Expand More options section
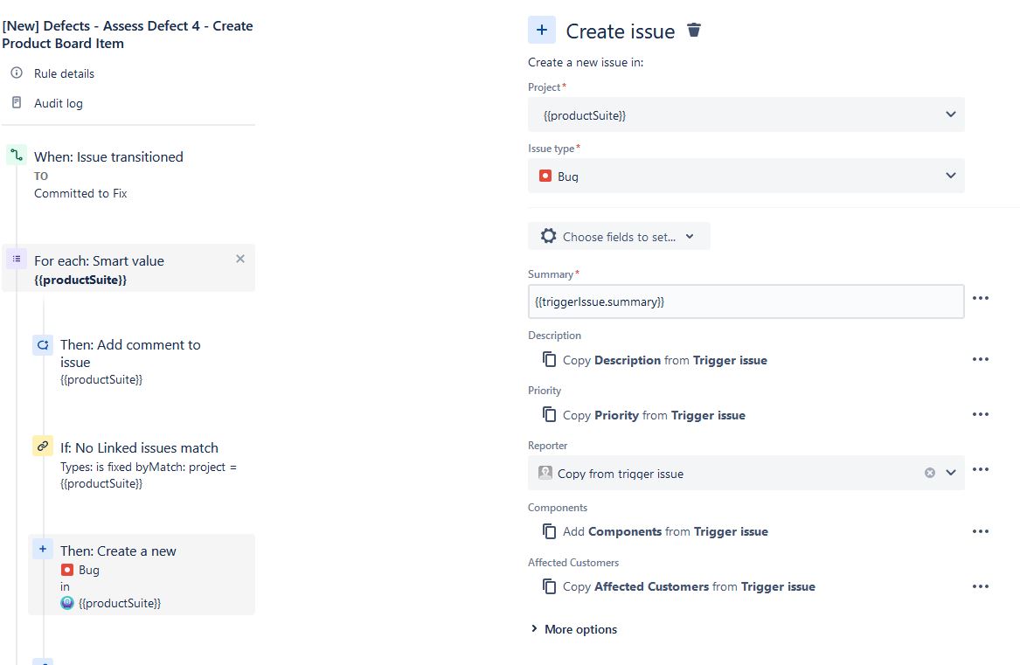1020x665 pixels. pos(573,629)
